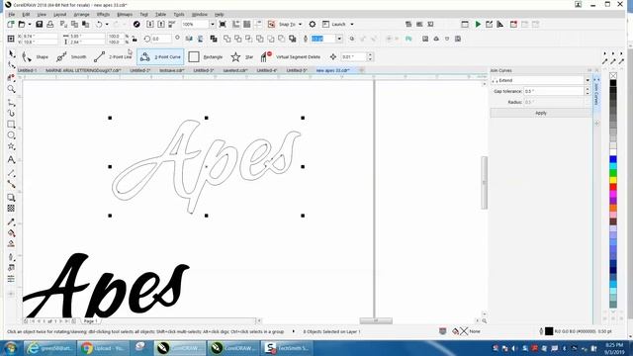633x356 pixels.
Task: Expand the Open file dropdown arrow
Action: pos(29,24)
